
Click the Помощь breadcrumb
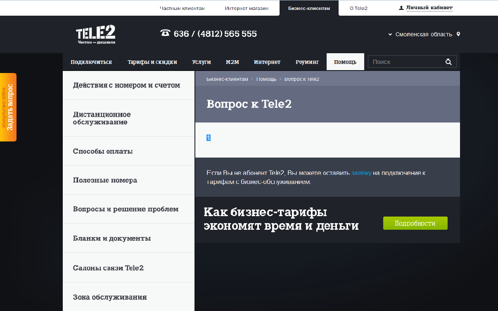(266, 79)
